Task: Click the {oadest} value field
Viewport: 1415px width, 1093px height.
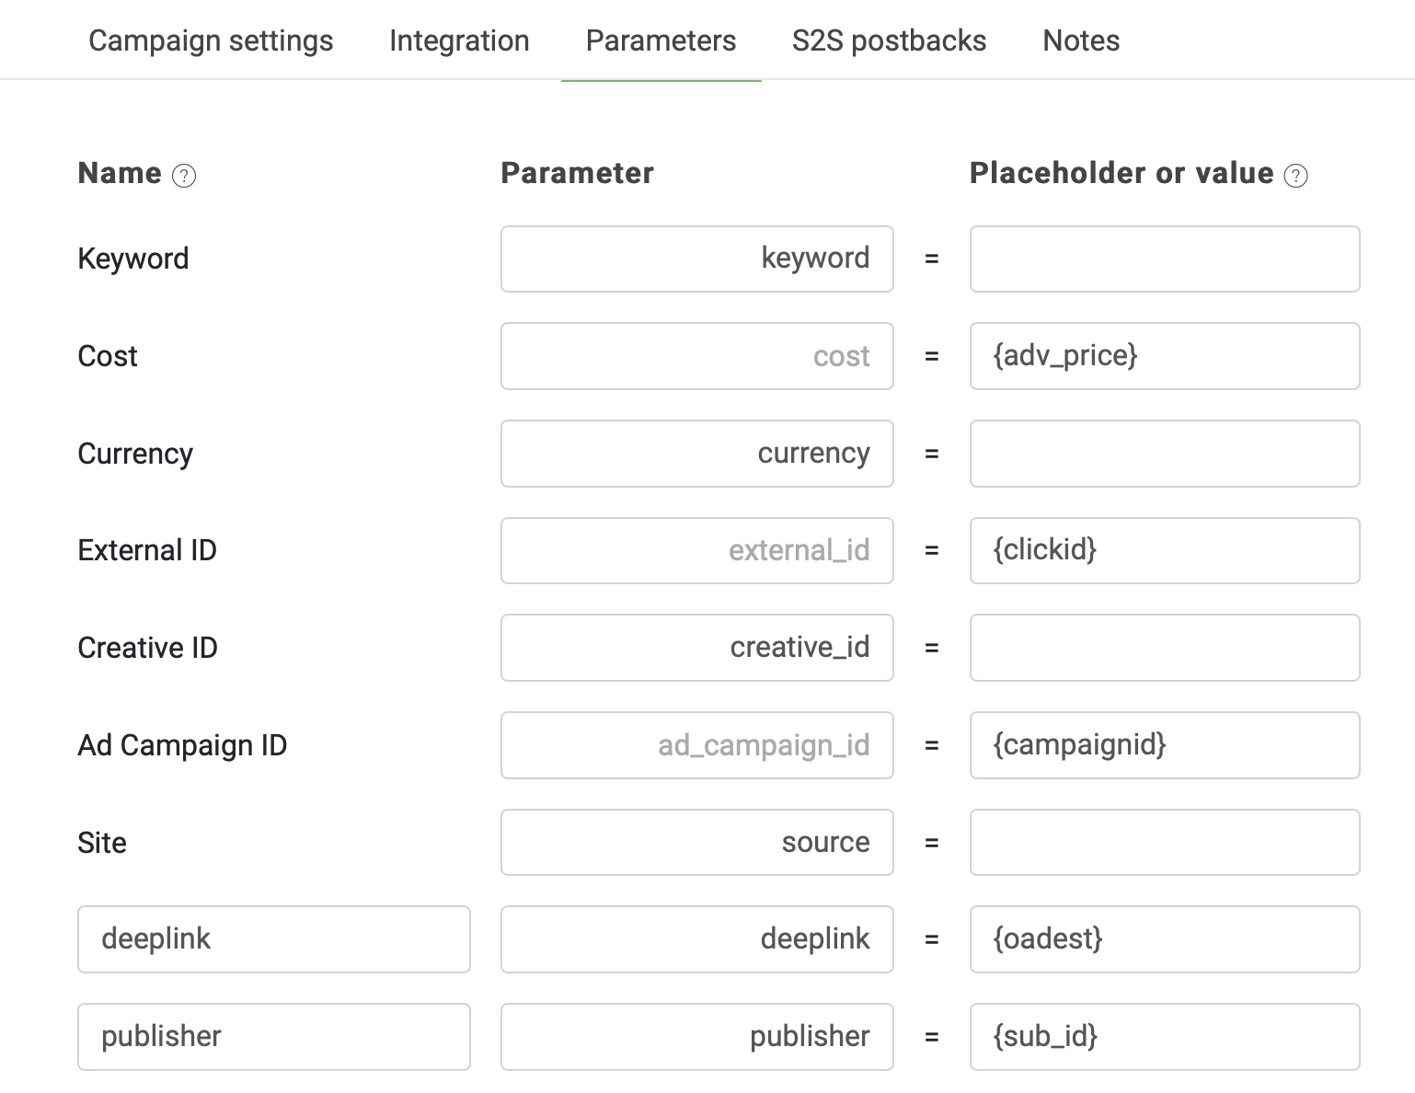Action: [1165, 939]
